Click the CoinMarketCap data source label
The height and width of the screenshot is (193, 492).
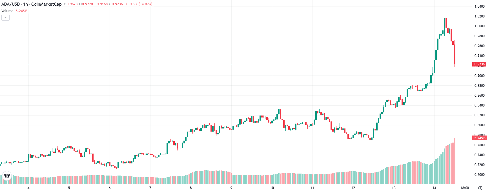pyautogui.click(x=46, y=4)
